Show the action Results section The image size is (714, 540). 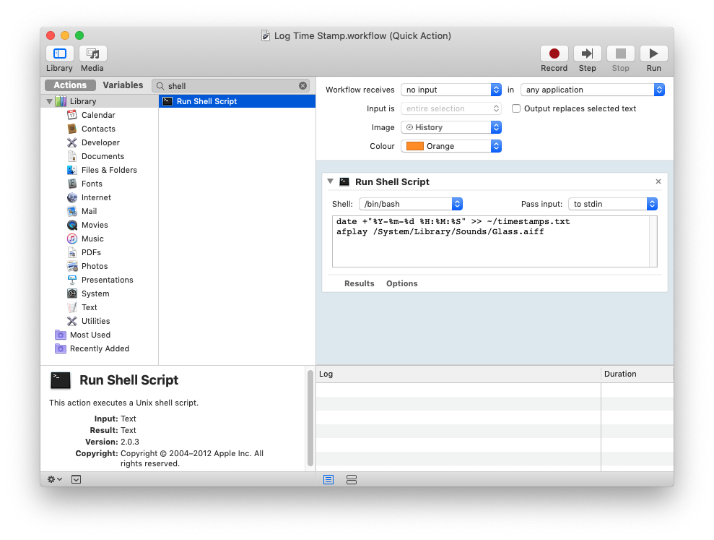tap(360, 283)
